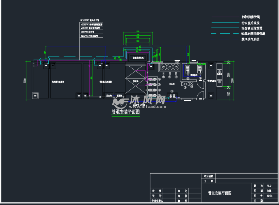Viewport: 279px width, 205px height.
Task: Select the dashed 铁氧池液回流管道 legend line
Action: tap(225, 34)
